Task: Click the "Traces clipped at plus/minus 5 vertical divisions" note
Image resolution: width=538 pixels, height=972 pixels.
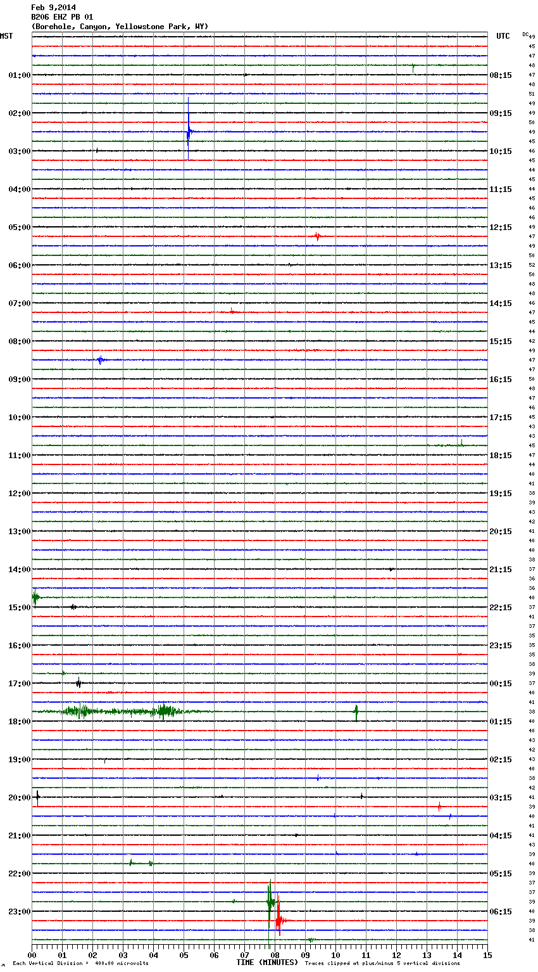Action: [382, 964]
